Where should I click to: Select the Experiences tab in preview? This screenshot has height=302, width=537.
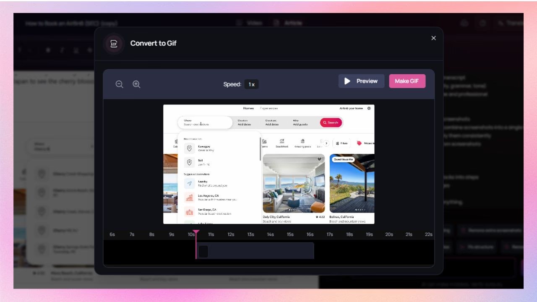268,108
